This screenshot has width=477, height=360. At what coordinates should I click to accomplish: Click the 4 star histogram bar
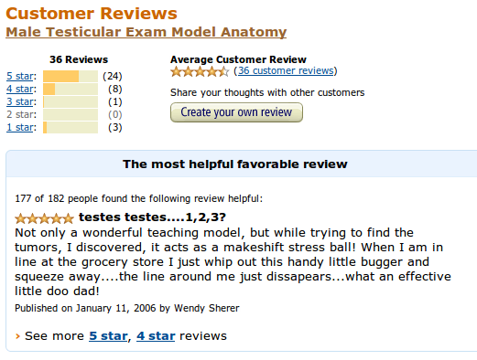pos(70,89)
